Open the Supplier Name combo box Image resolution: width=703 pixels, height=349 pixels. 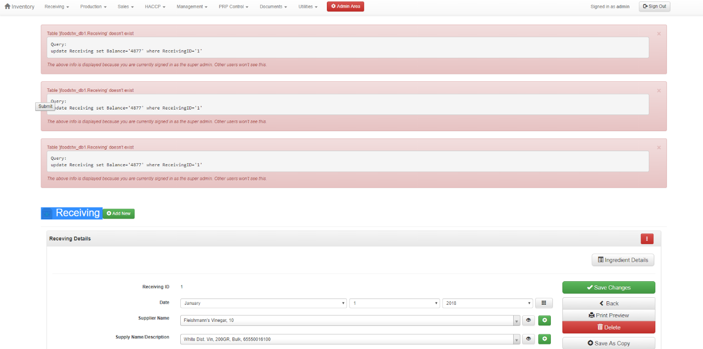click(350, 320)
